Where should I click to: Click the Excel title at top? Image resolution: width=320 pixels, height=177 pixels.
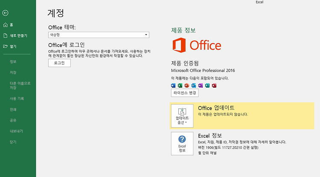click(259, 2)
